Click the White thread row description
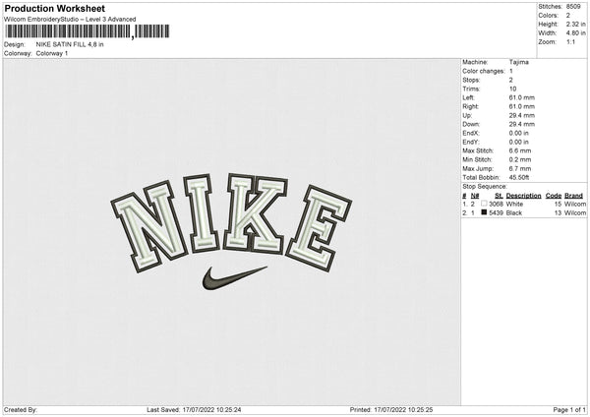 point(514,204)
